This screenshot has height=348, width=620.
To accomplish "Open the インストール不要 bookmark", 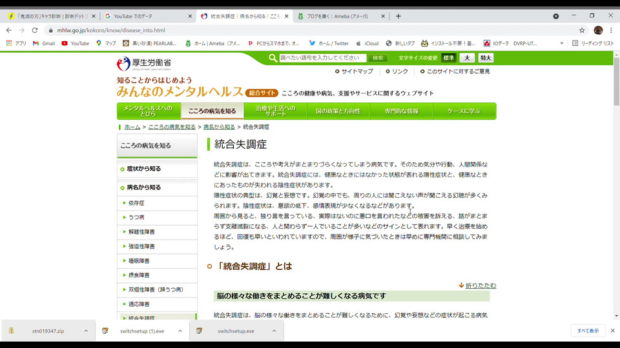I will [x=448, y=43].
